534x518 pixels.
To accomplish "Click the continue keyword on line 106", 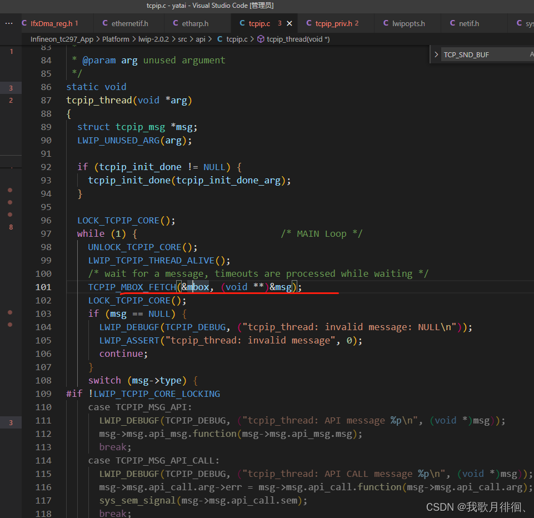I will [x=121, y=354].
